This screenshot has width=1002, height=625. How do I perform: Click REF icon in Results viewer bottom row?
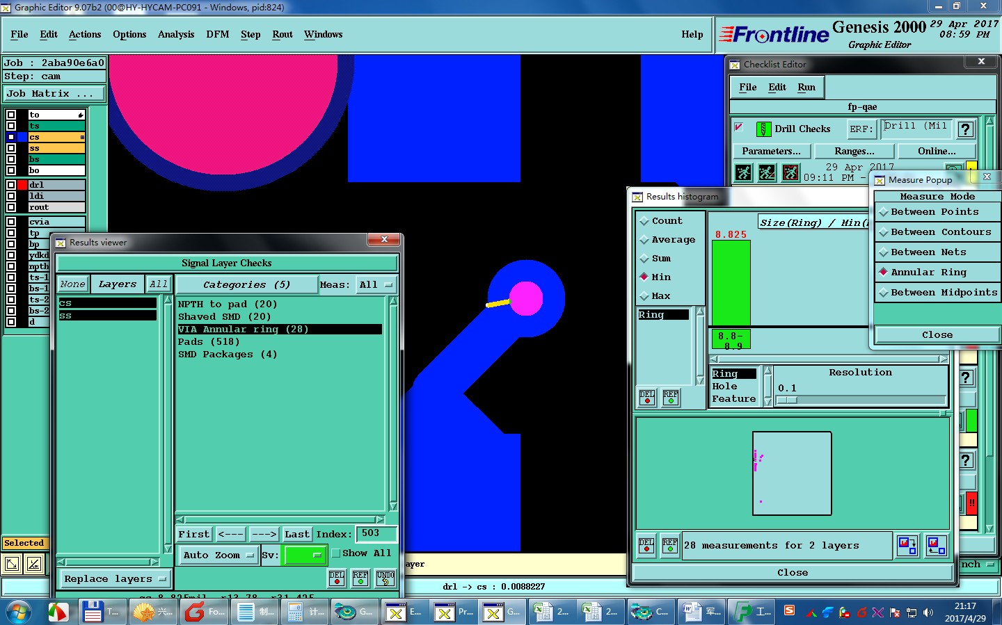click(360, 578)
